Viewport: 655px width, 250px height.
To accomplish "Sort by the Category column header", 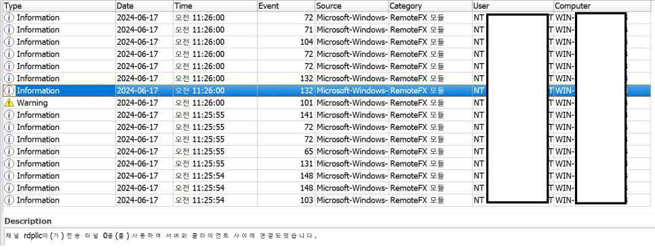I will [431, 6].
